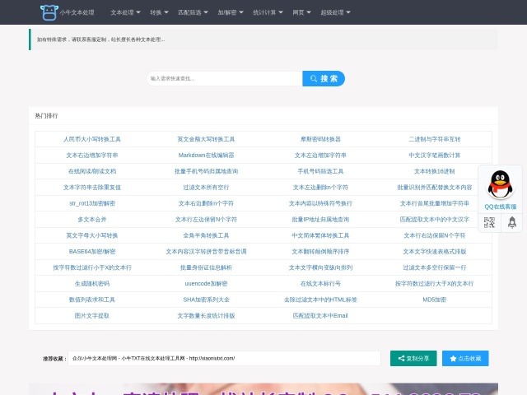Focus the 输入需求快速查找 search field
527x395 pixels.
pyautogui.click(x=225, y=79)
